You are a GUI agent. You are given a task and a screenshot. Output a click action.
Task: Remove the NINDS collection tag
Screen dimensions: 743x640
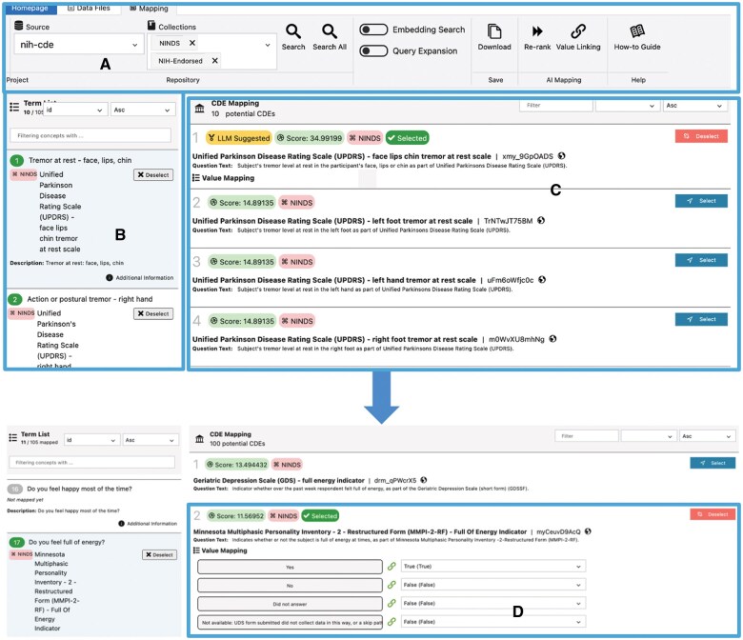(x=191, y=43)
